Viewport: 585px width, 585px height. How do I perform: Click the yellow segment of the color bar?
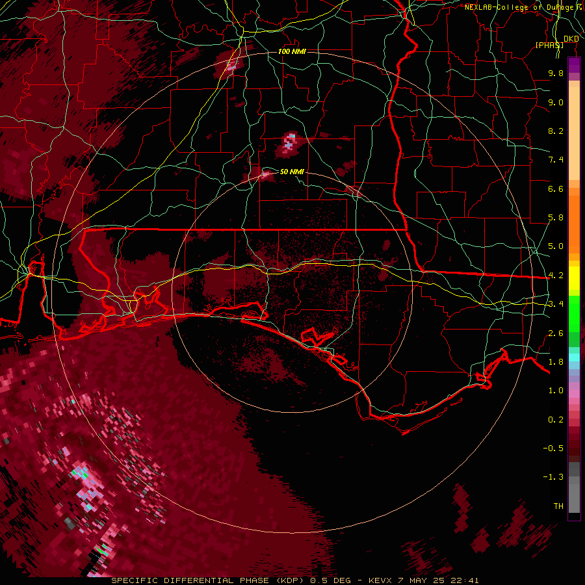tap(574, 278)
